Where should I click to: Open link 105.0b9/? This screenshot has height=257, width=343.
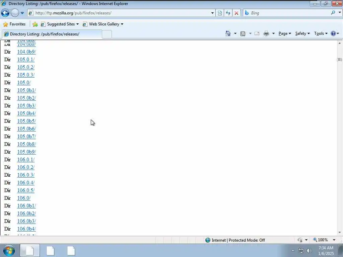point(26,152)
